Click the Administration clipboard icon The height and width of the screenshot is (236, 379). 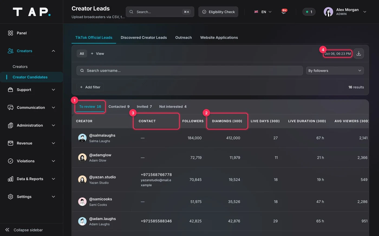pyautogui.click(x=11, y=125)
